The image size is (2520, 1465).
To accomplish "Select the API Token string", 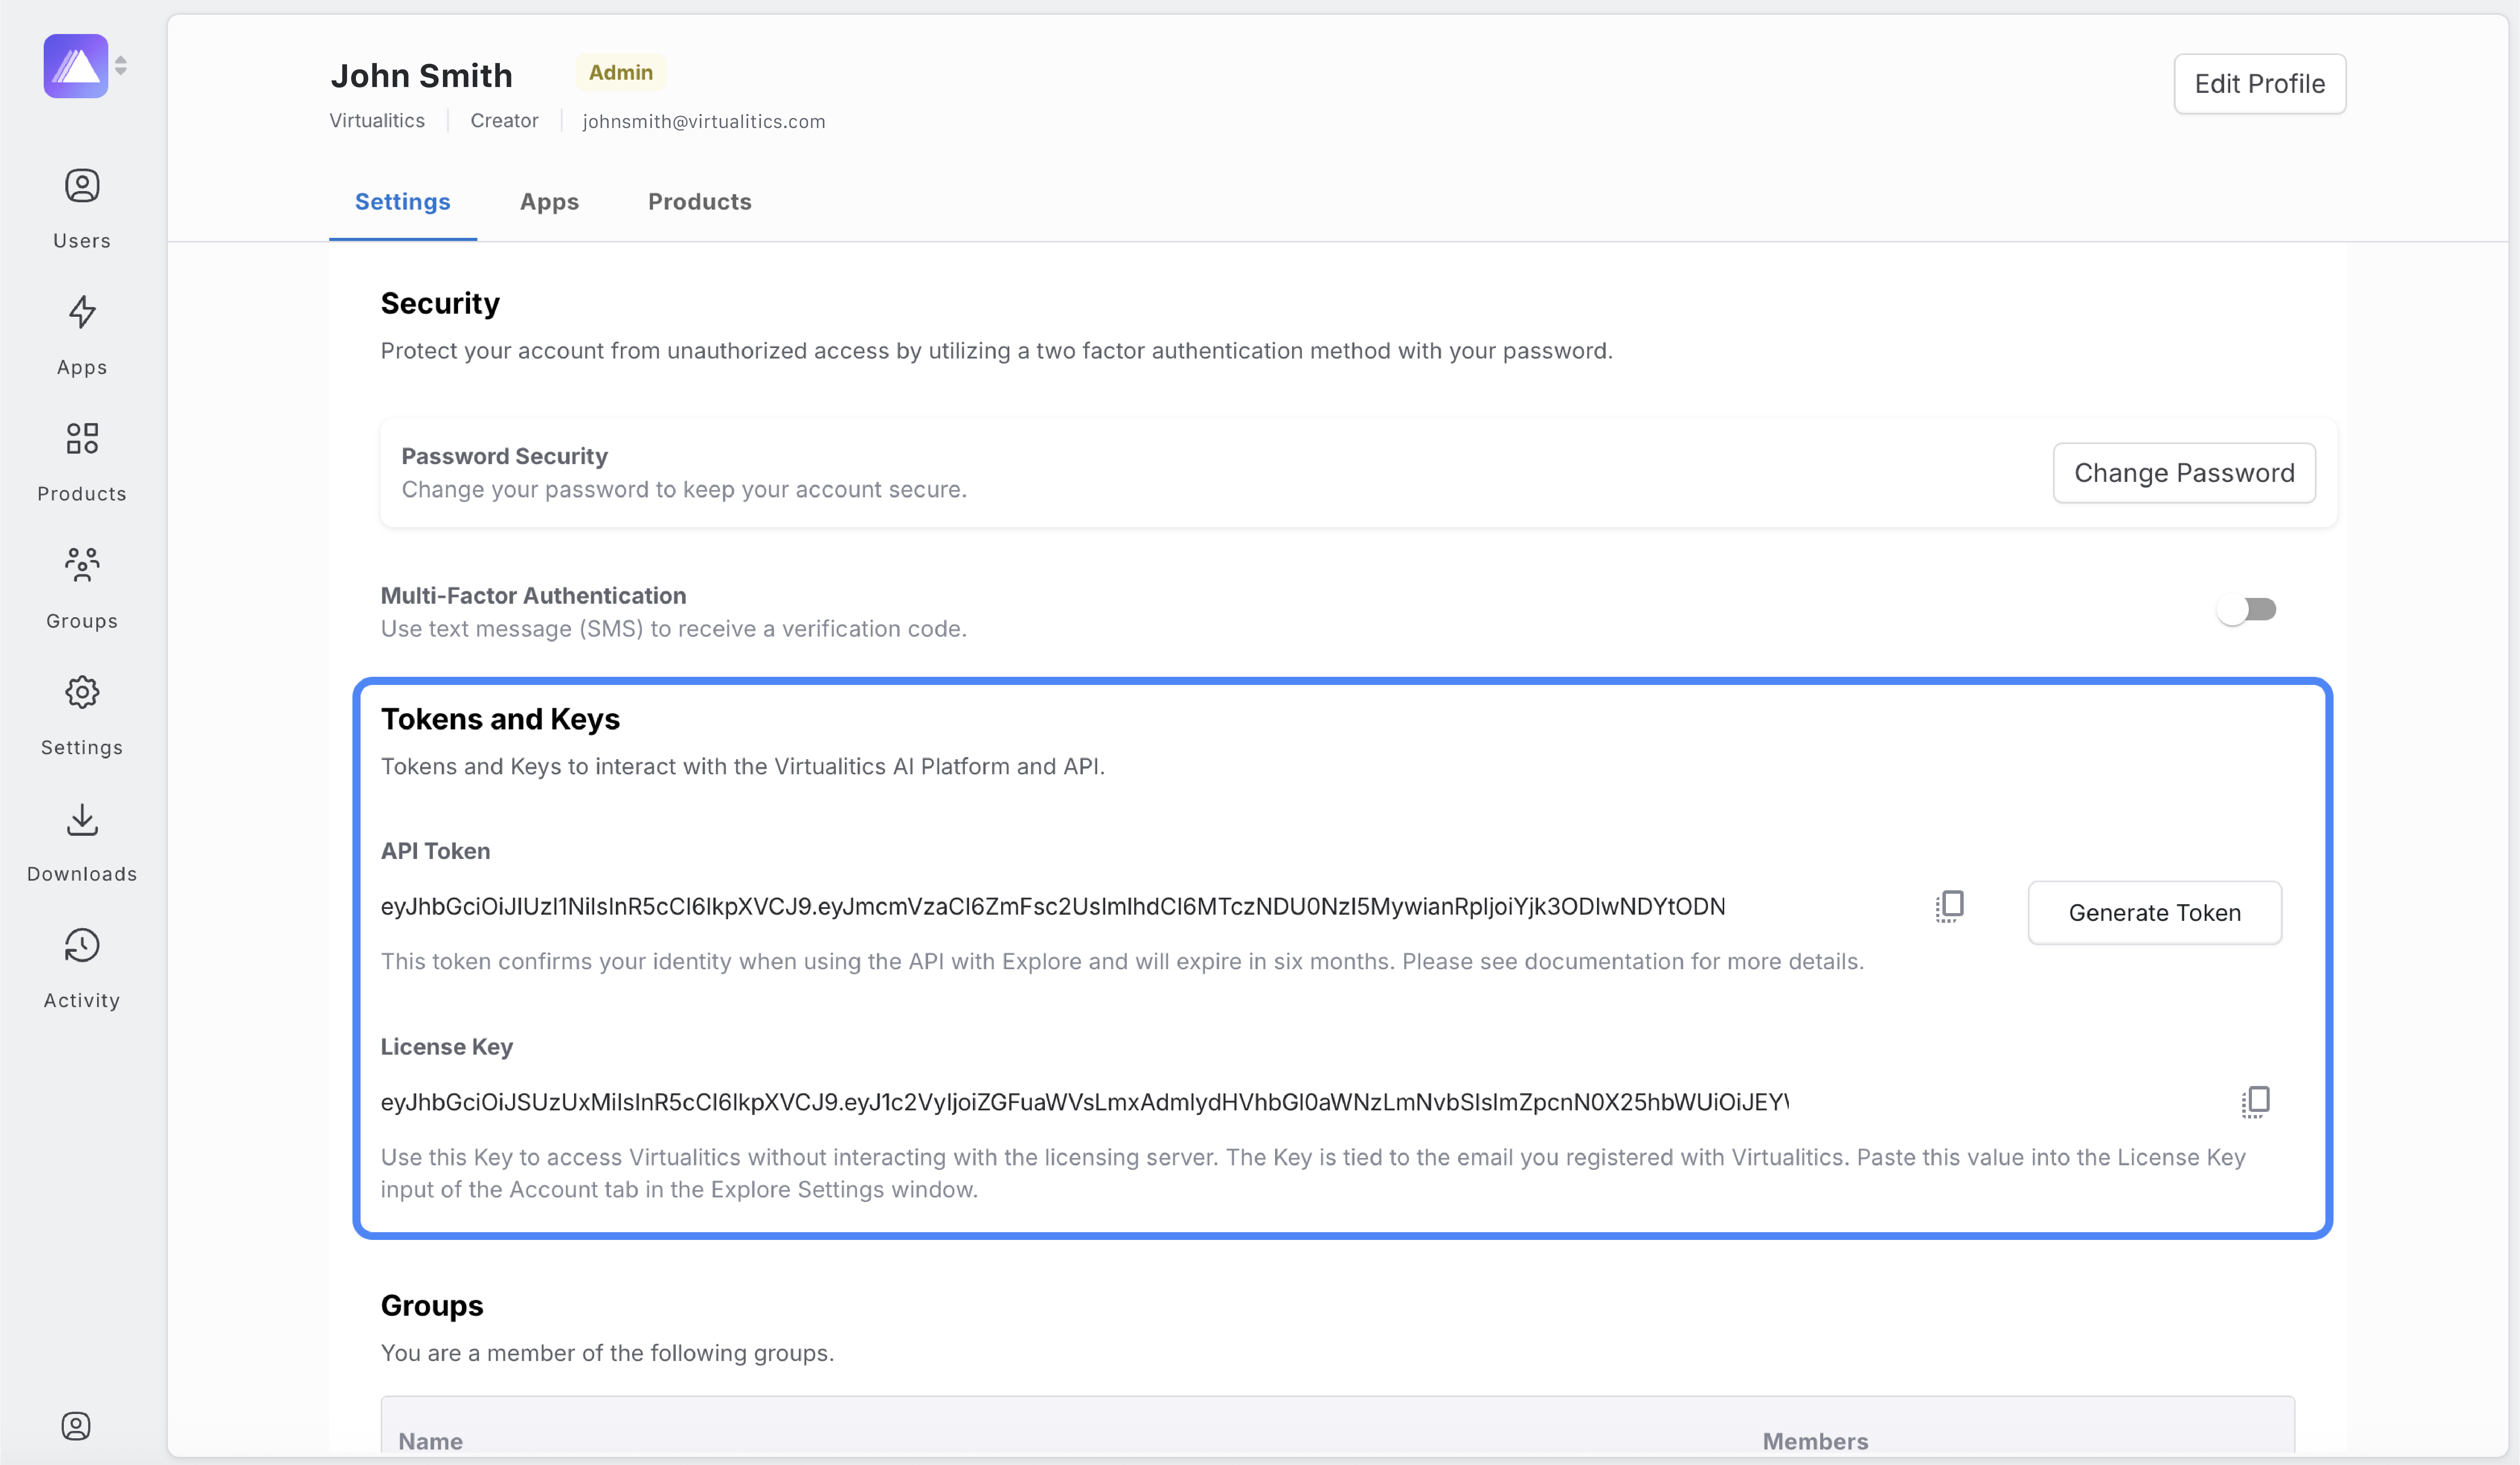I will tap(1053, 906).
